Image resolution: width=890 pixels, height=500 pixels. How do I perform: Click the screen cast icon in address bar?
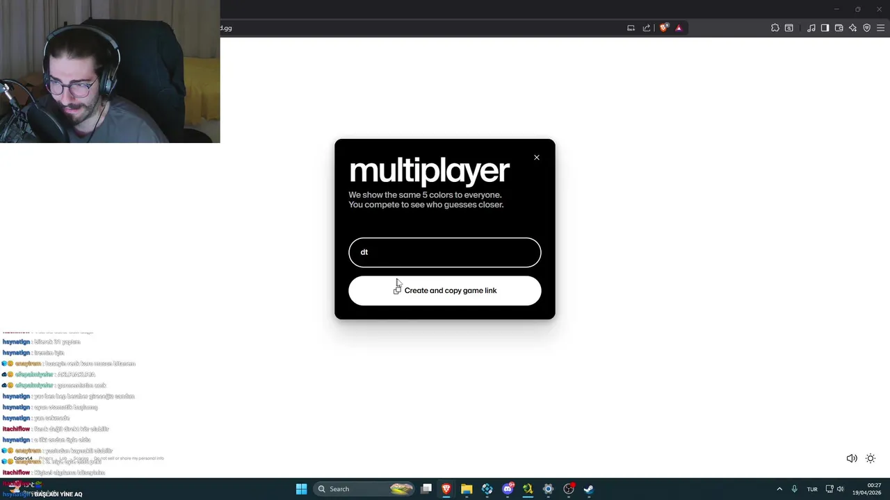coord(631,28)
